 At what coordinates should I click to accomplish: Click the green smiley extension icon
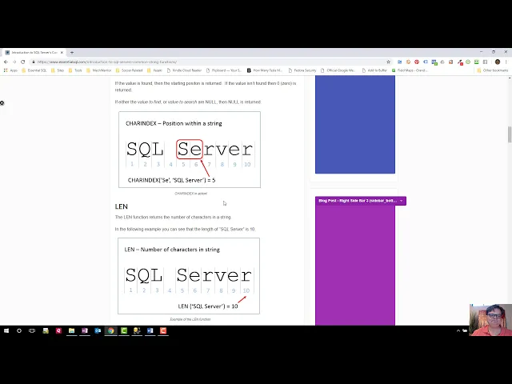[x=468, y=62]
